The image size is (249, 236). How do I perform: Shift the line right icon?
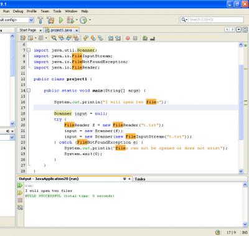pyautogui.click(x=118, y=38)
